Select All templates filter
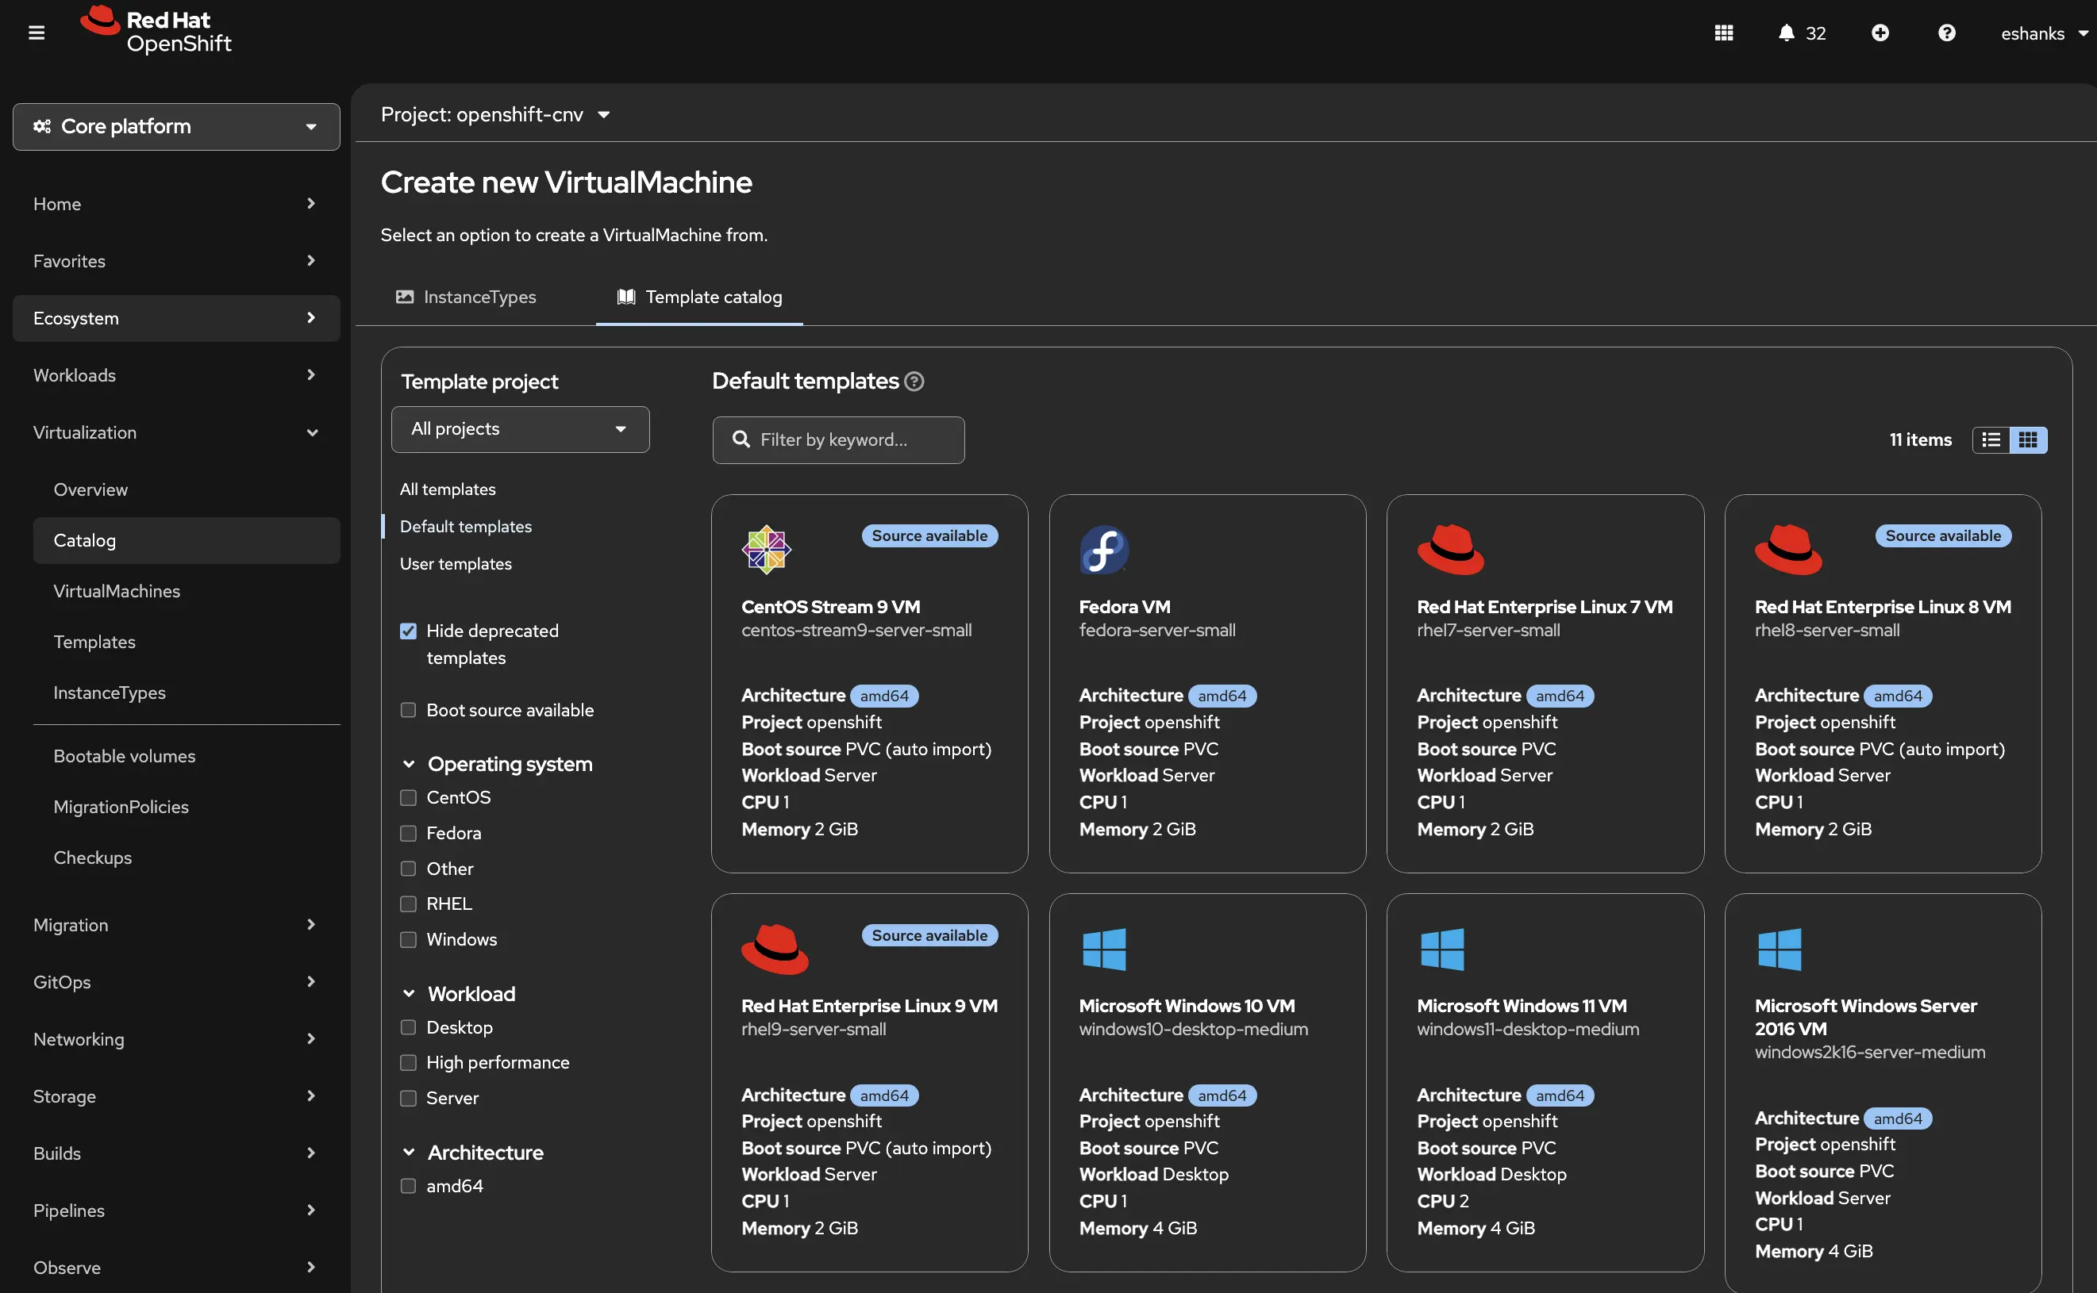2097x1293 pixels. (448, 489)
